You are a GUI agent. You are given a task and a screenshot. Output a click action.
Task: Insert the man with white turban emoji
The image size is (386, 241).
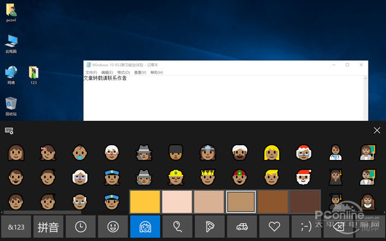[x=240, y=153]
